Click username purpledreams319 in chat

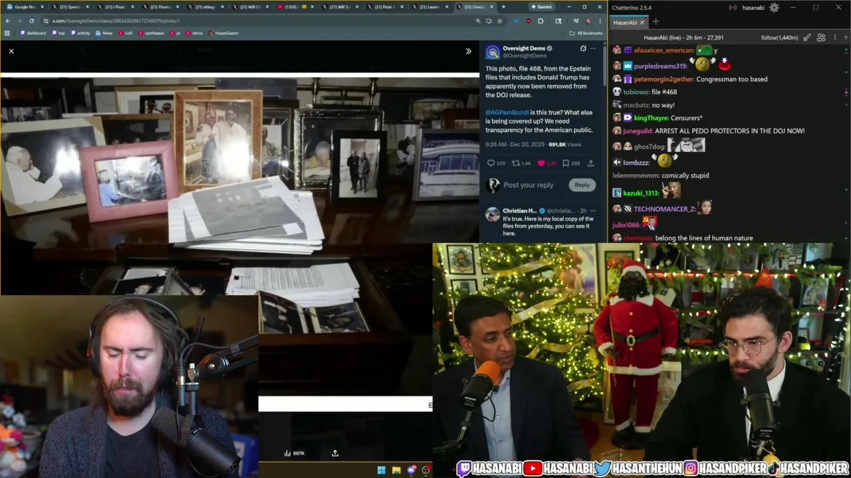pyautogui.click(x=661, y=66)
